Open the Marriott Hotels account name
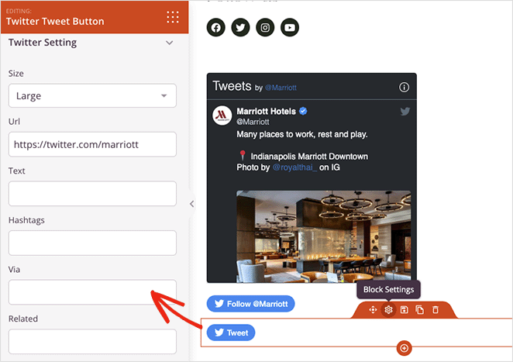The image size is (513, 362). pos(266,112)
